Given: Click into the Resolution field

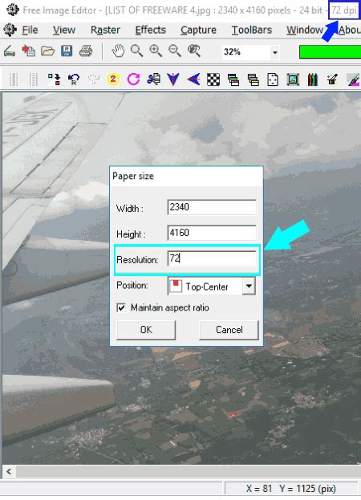Looking at the screenshot, I should pos(212,258).
